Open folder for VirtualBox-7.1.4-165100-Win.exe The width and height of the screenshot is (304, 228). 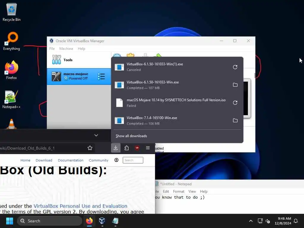tap(235, 121)
